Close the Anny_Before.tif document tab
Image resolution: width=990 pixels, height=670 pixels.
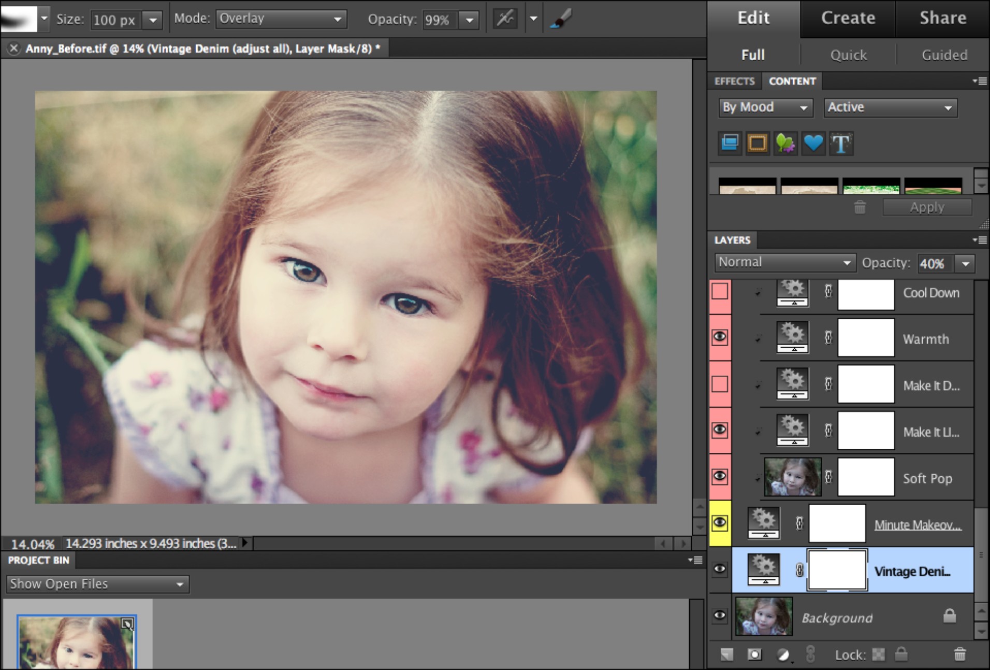[x=14, y=48]
